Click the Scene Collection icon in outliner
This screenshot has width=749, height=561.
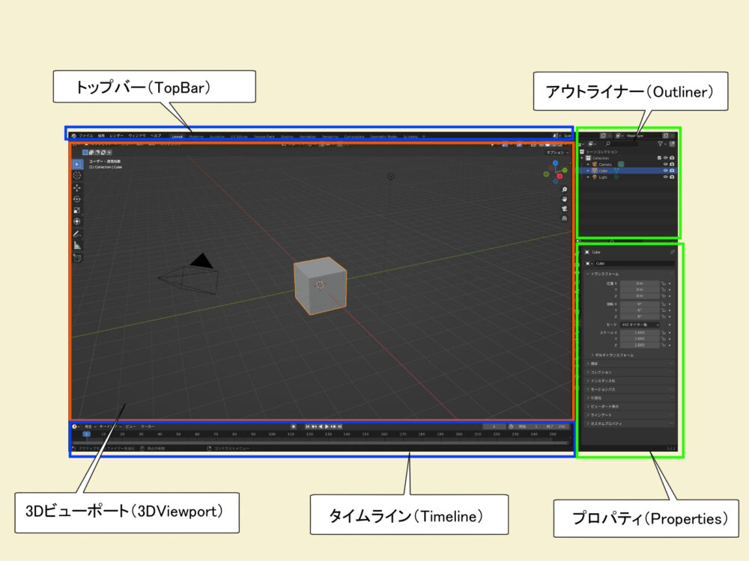coord(582,152)
